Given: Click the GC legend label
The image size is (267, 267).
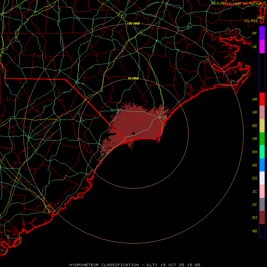Looking at the screenshot, I should pos(255,205).
